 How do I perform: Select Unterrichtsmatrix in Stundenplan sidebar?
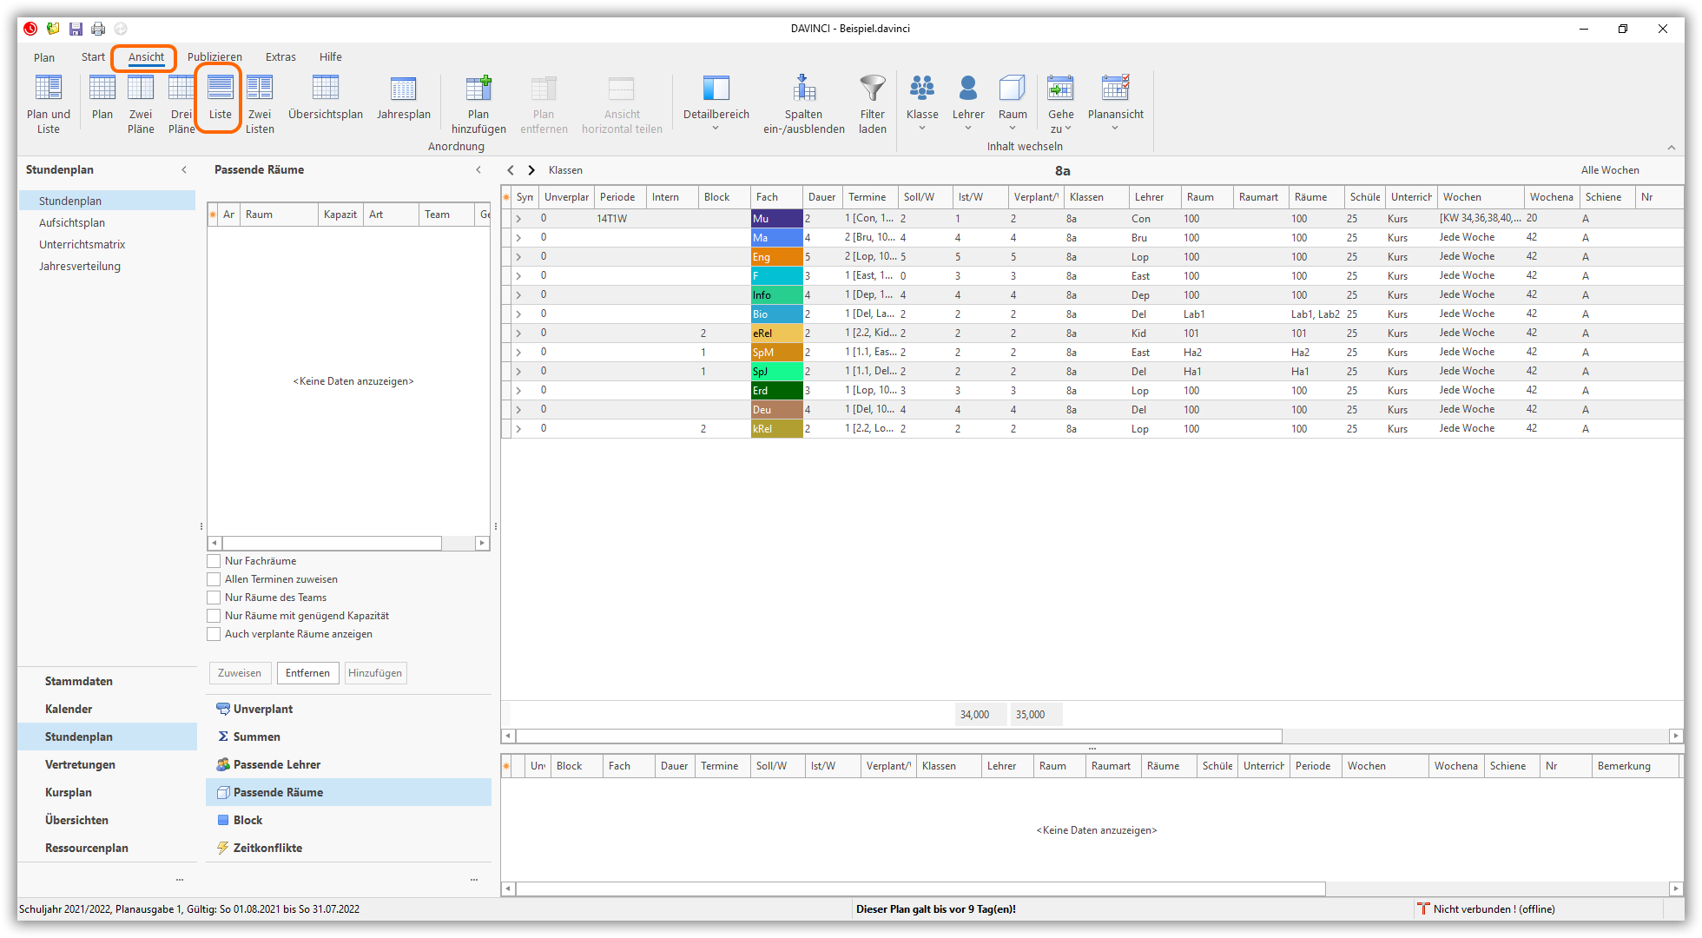tap(82, 244)
